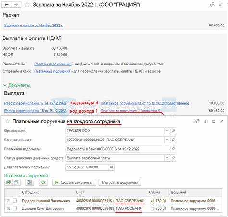Image resolution: width=228 pixels, height=217 pixels.
Task: Open the Платежные поручения link after Отправьте в банк
Action: coord(52,71)
